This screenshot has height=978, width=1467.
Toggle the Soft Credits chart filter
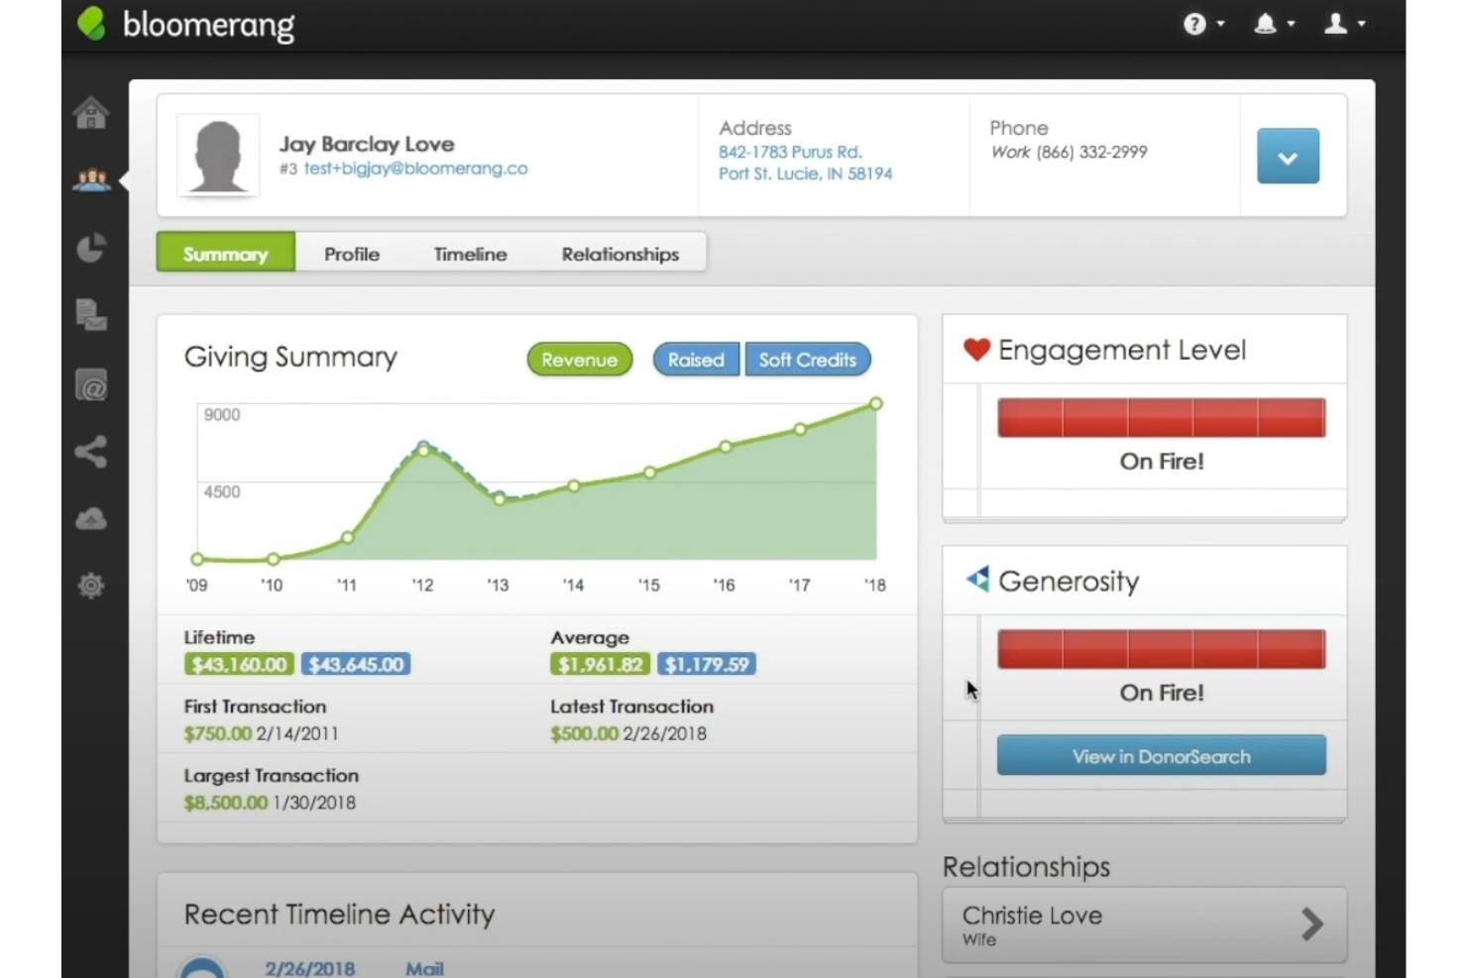808,360
